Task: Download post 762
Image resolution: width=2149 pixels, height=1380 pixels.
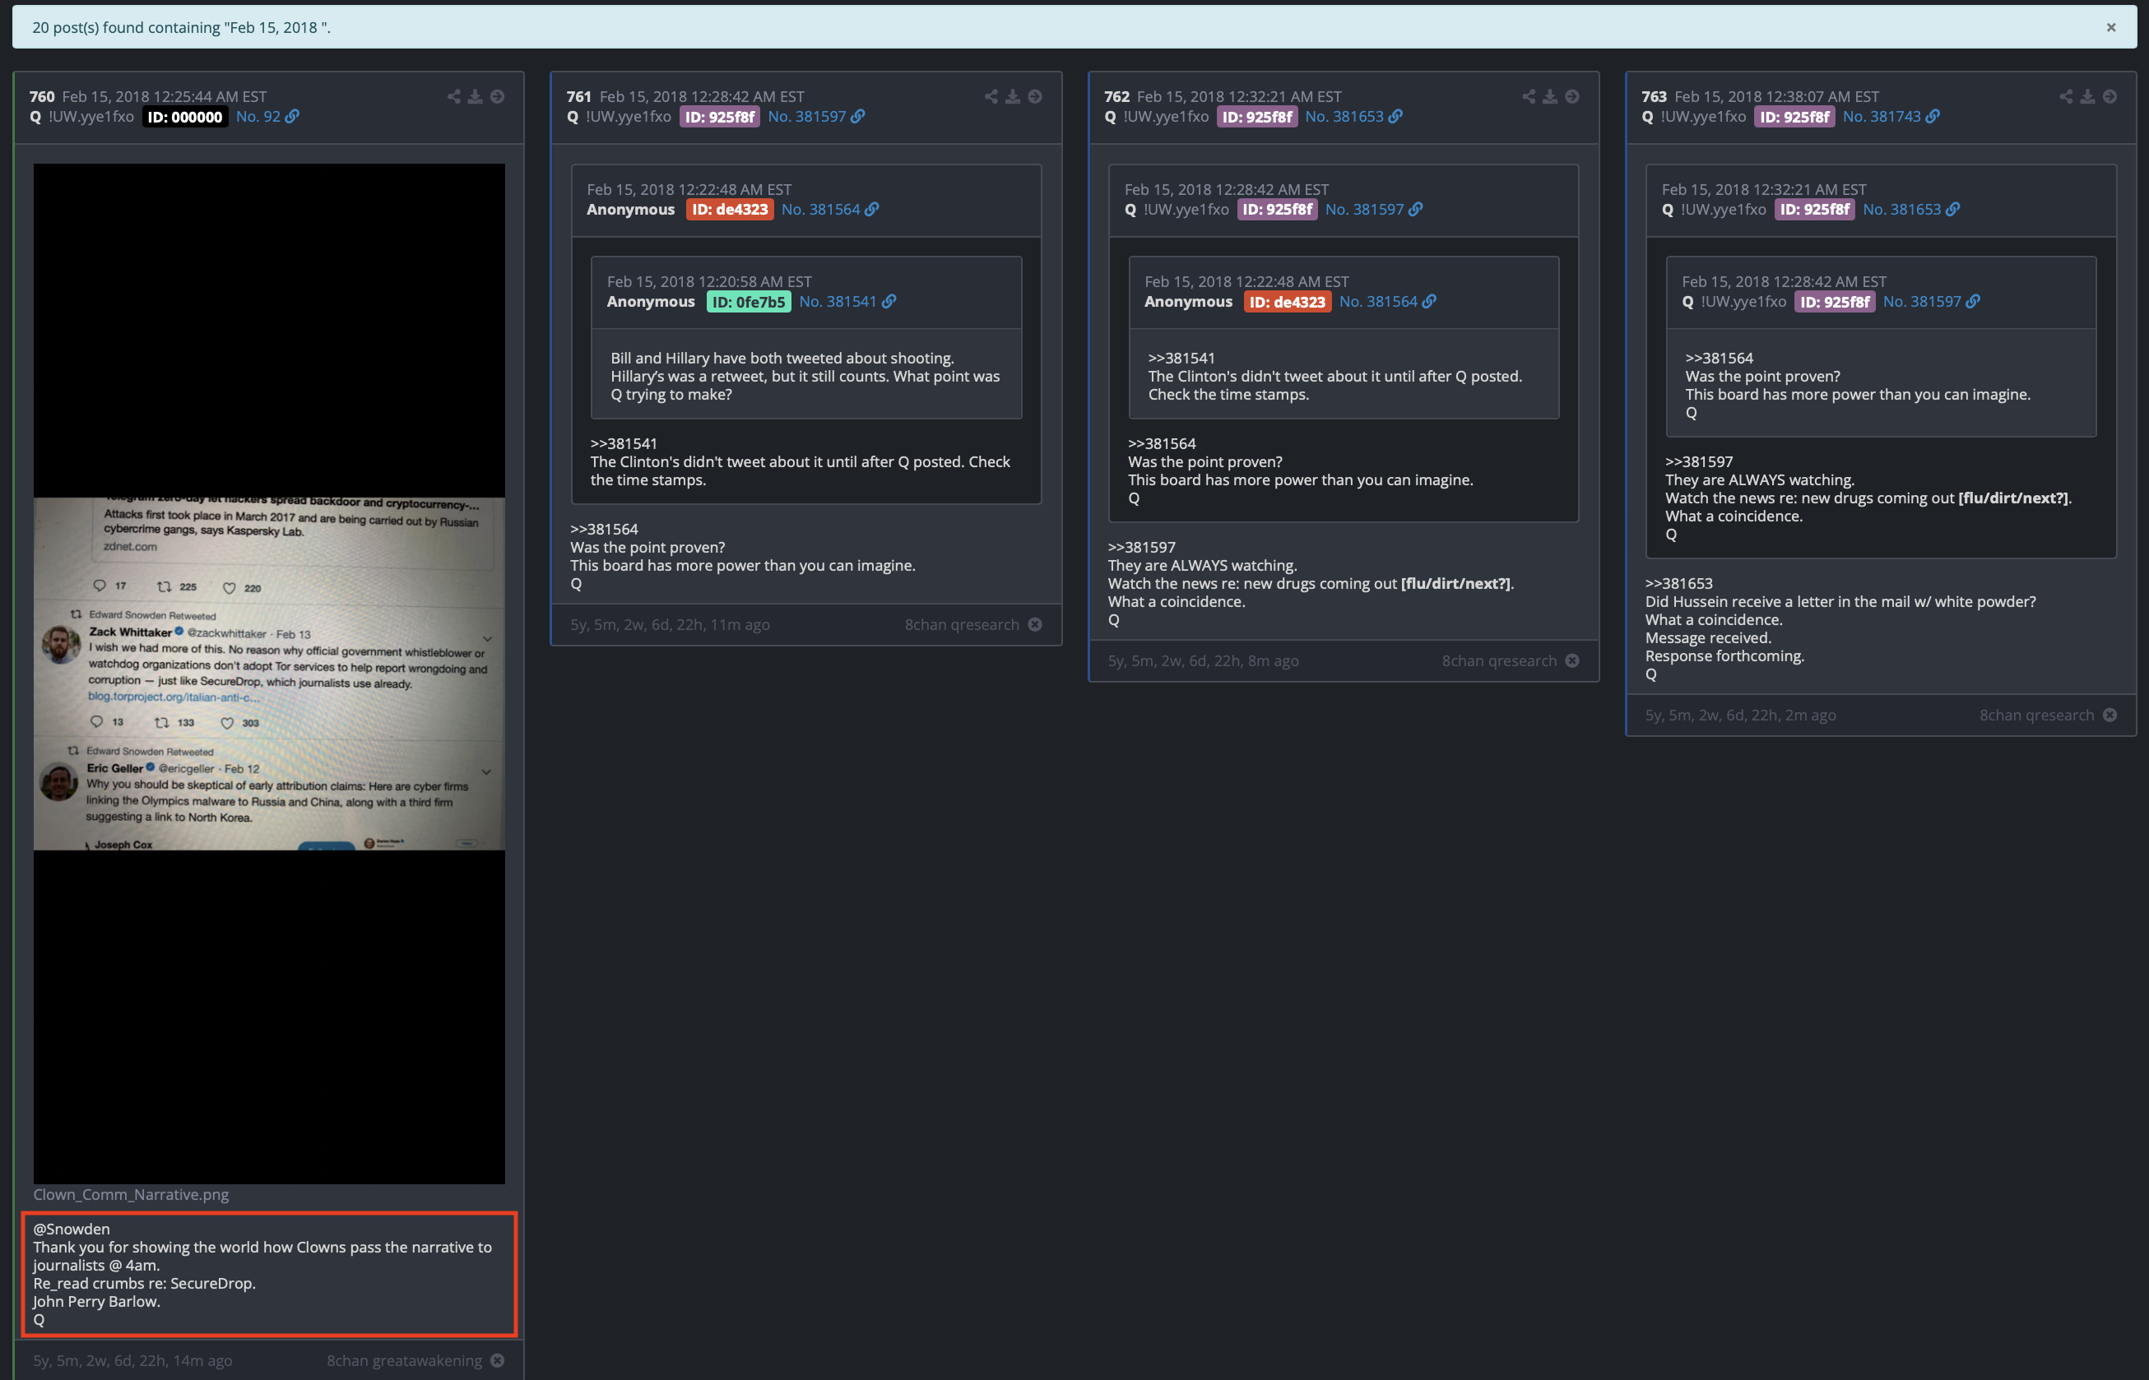Action: pos(1550,96)
